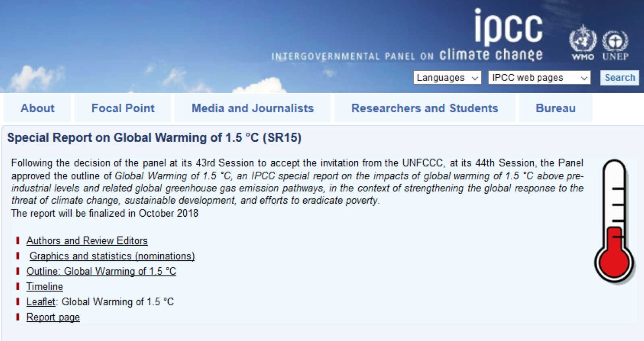Follow Graphics and statistics (nominations) link
Image resolution: width=644 pixels, height=341 pixels.
click(112, 256)
